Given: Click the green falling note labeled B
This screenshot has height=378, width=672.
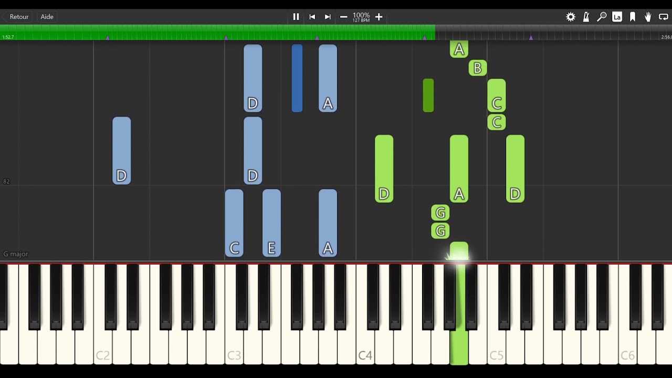Looking at the screenshot, I should point(478,68).
